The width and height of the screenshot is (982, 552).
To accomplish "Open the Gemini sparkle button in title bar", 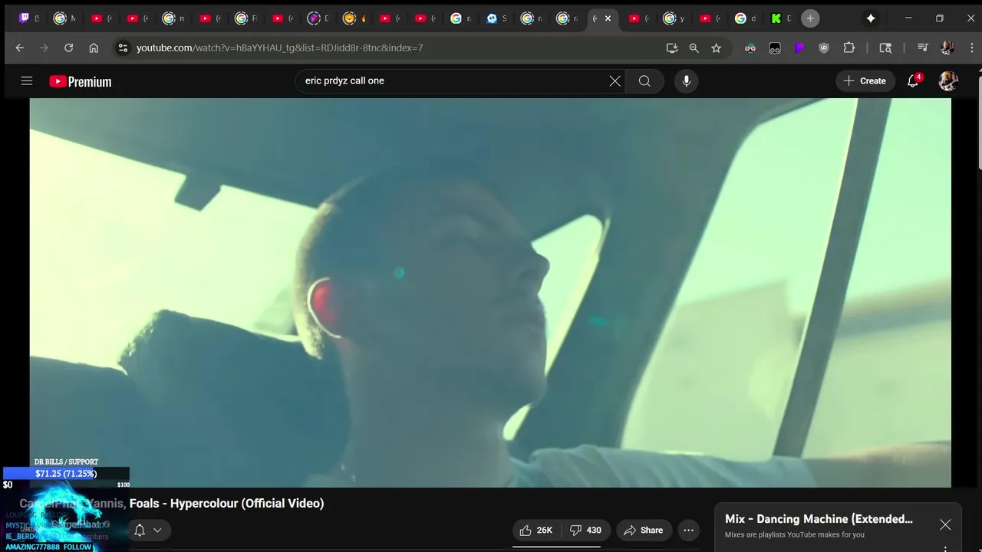I will (x=871, y=18).
